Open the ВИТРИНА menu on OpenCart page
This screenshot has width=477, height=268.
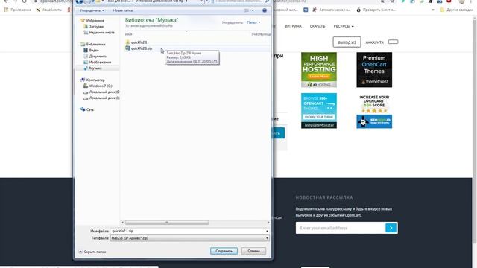point(293,26)
